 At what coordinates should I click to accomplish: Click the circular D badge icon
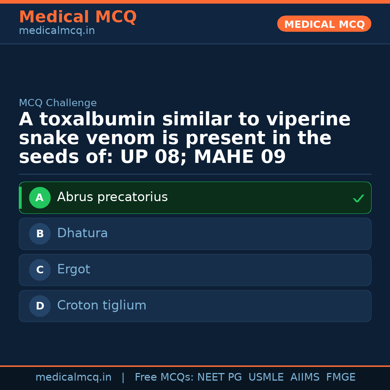[x=40, y=306]
